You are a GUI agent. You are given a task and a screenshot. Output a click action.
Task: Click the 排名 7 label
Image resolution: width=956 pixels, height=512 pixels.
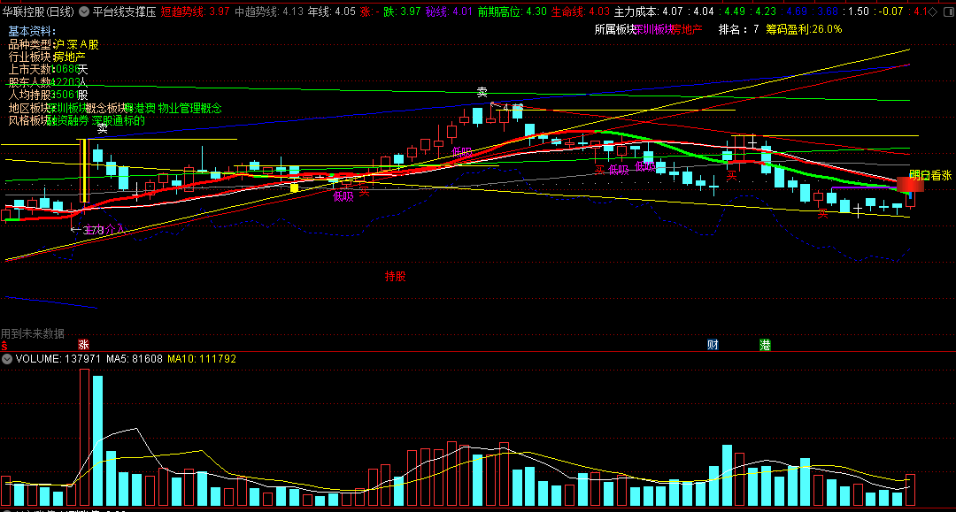(738, 29)
